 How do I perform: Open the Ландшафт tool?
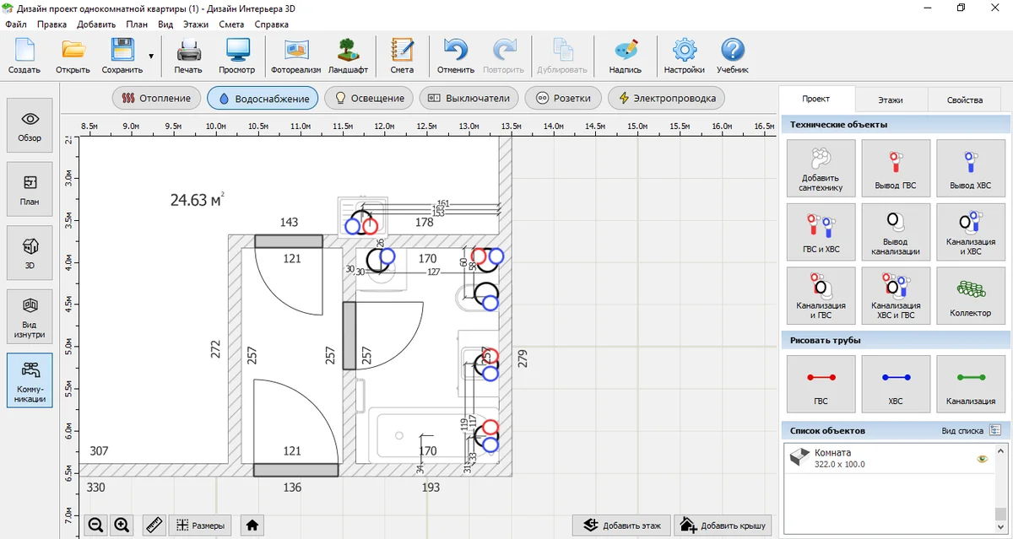(x=348, y=57)
